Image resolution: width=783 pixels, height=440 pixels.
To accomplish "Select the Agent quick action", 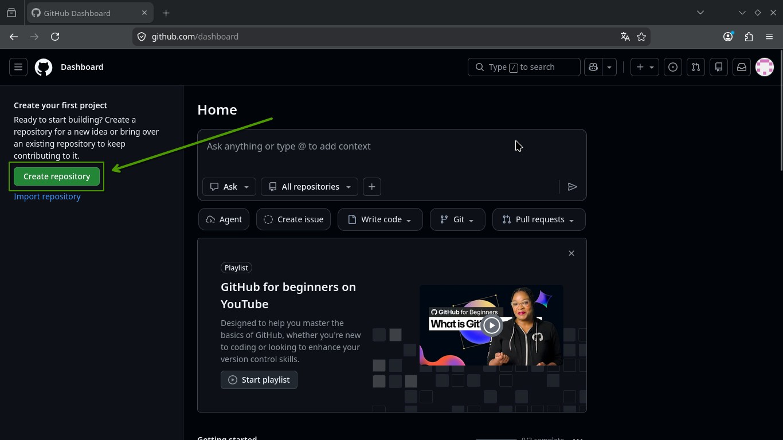I will 224,219.
